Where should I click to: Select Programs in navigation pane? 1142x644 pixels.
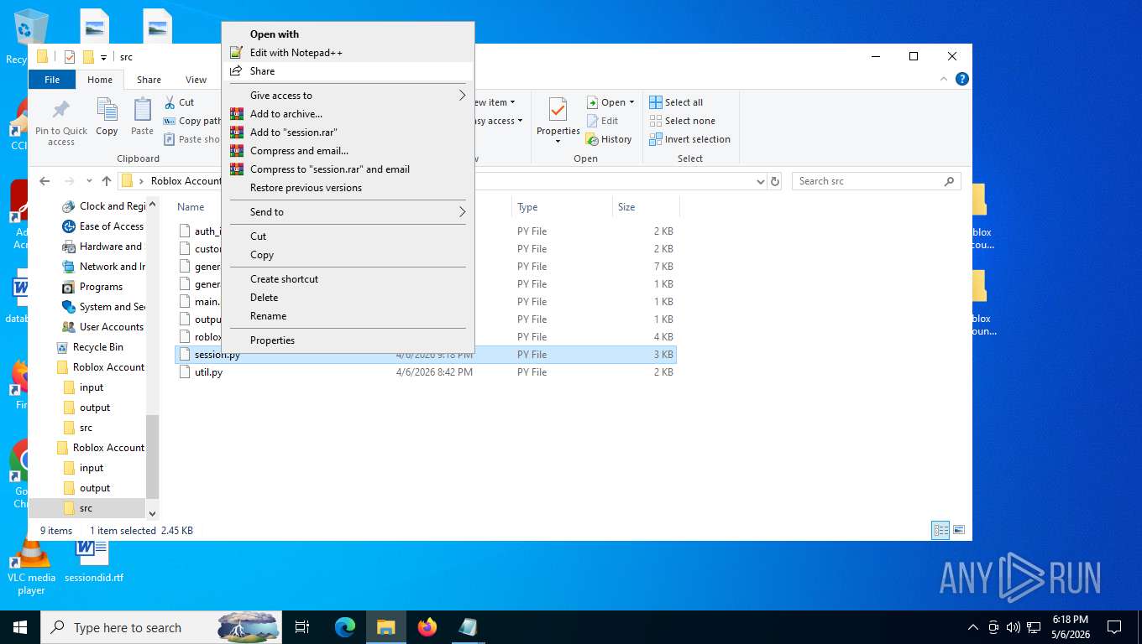[x=101, y=287]
